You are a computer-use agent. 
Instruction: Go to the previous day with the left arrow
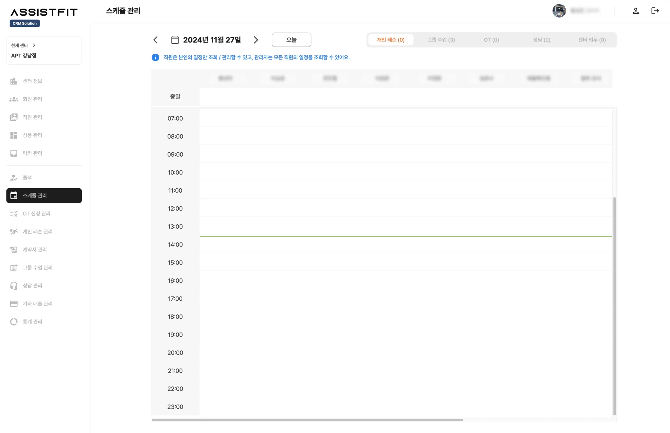pyautogui.click(x=155, y=40)
